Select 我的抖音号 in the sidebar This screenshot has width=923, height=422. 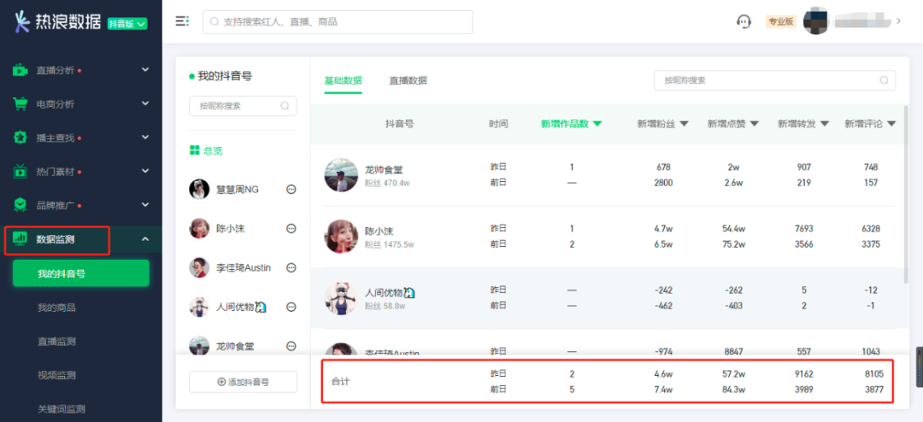[x=80, y=273]
